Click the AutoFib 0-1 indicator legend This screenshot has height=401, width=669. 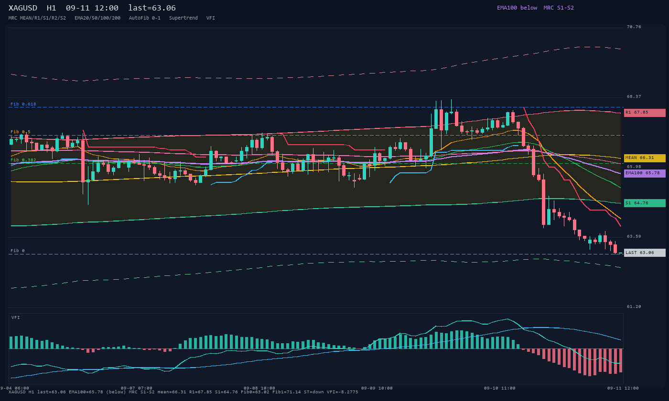[x=145, y=18]
